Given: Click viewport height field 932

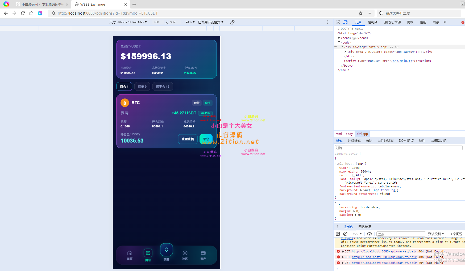Looking at the screenshot, I should pyautogui.click(x=173, y=22).
